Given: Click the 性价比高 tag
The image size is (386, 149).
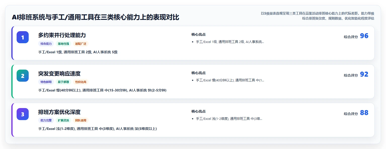Looking at the screenshot, I should pos(81,82).
